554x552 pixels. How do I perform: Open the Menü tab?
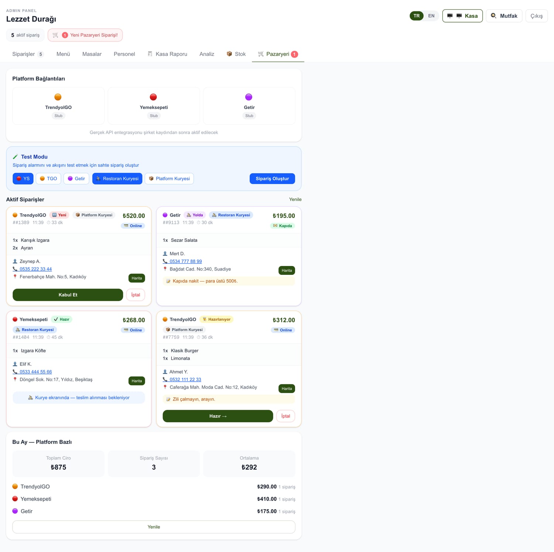point(63,54)
